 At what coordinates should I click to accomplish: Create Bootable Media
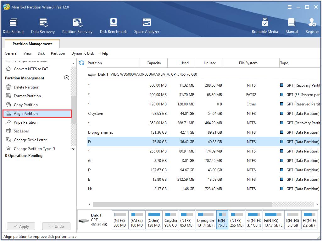click(265, 26)
